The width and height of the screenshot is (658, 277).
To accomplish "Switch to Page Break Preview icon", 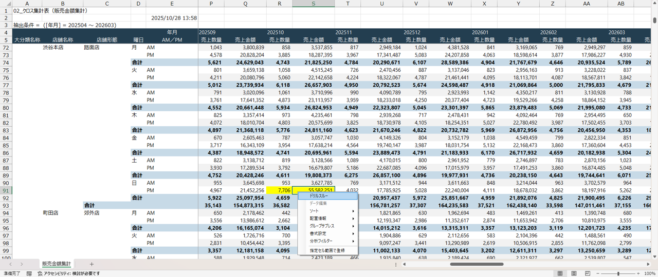I will pos(588,274).
